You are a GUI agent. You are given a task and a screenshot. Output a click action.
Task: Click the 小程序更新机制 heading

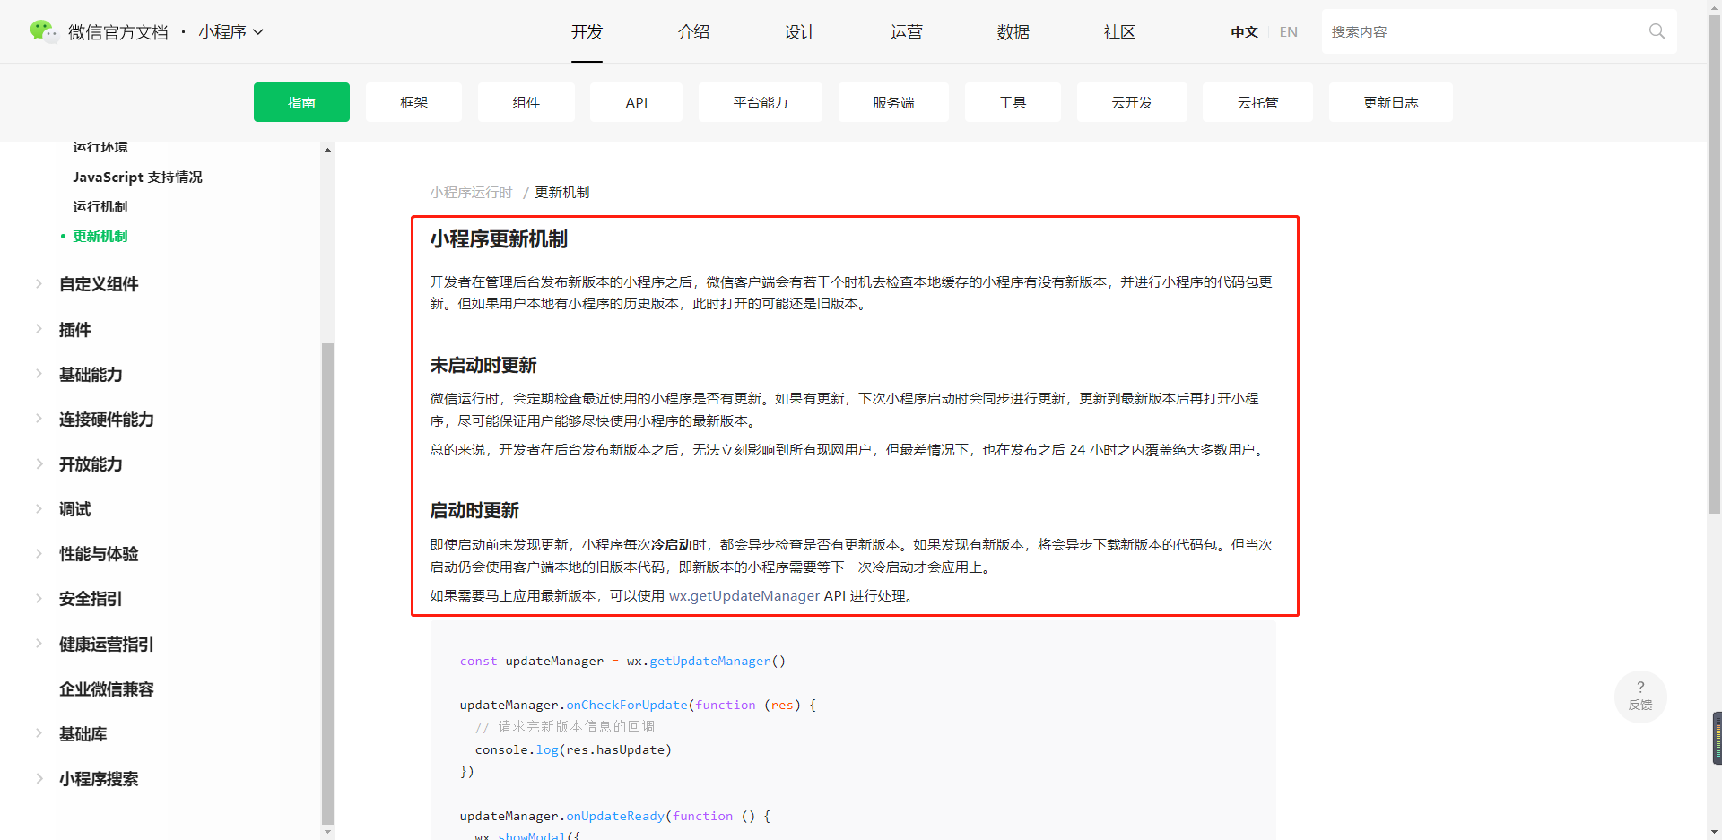[x=499, y=239]
